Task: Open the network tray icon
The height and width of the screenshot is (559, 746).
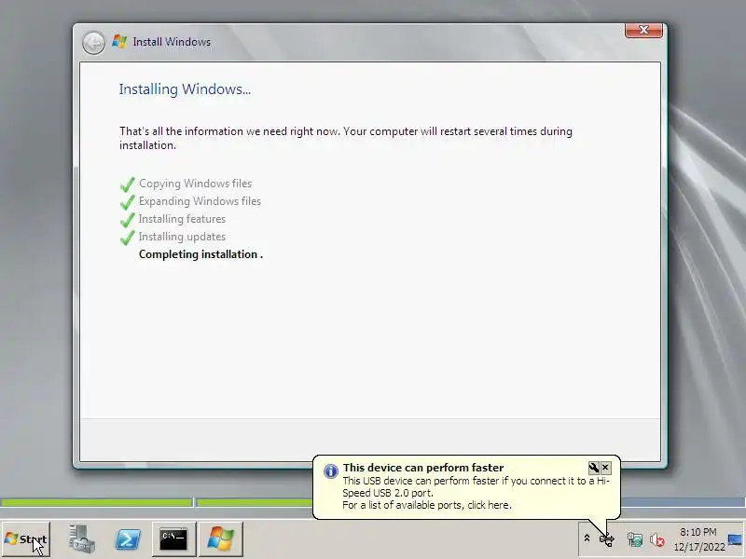Action: [x=635, y=539]
